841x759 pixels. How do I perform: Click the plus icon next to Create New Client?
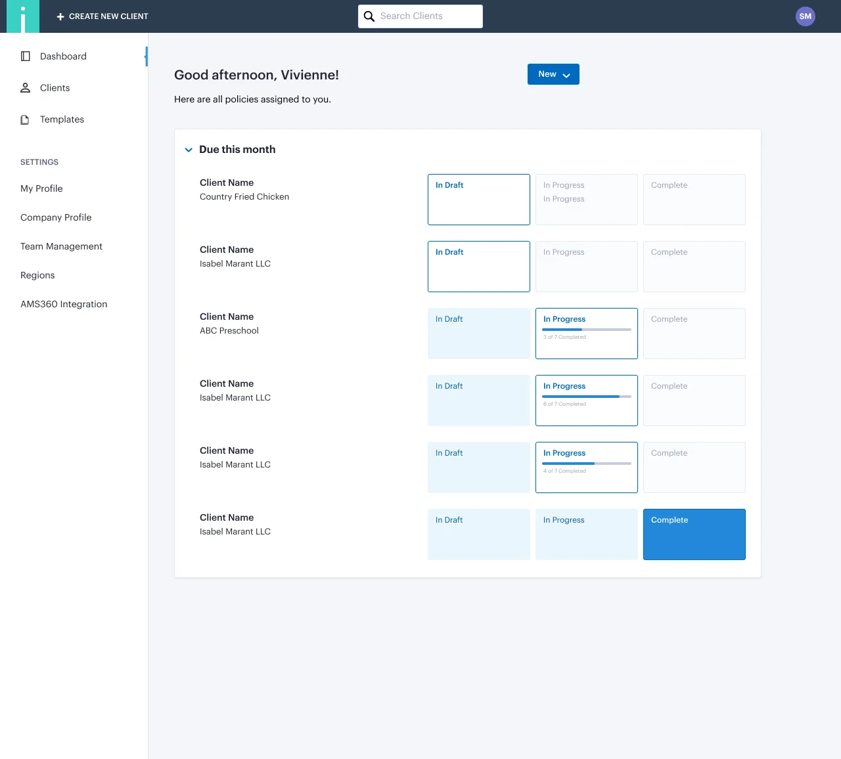[60, 16]
